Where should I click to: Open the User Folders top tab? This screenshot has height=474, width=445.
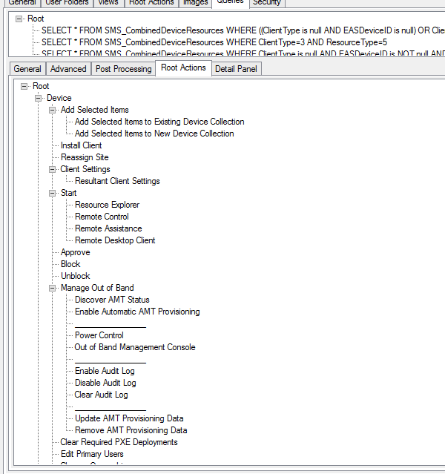[67, 3]
